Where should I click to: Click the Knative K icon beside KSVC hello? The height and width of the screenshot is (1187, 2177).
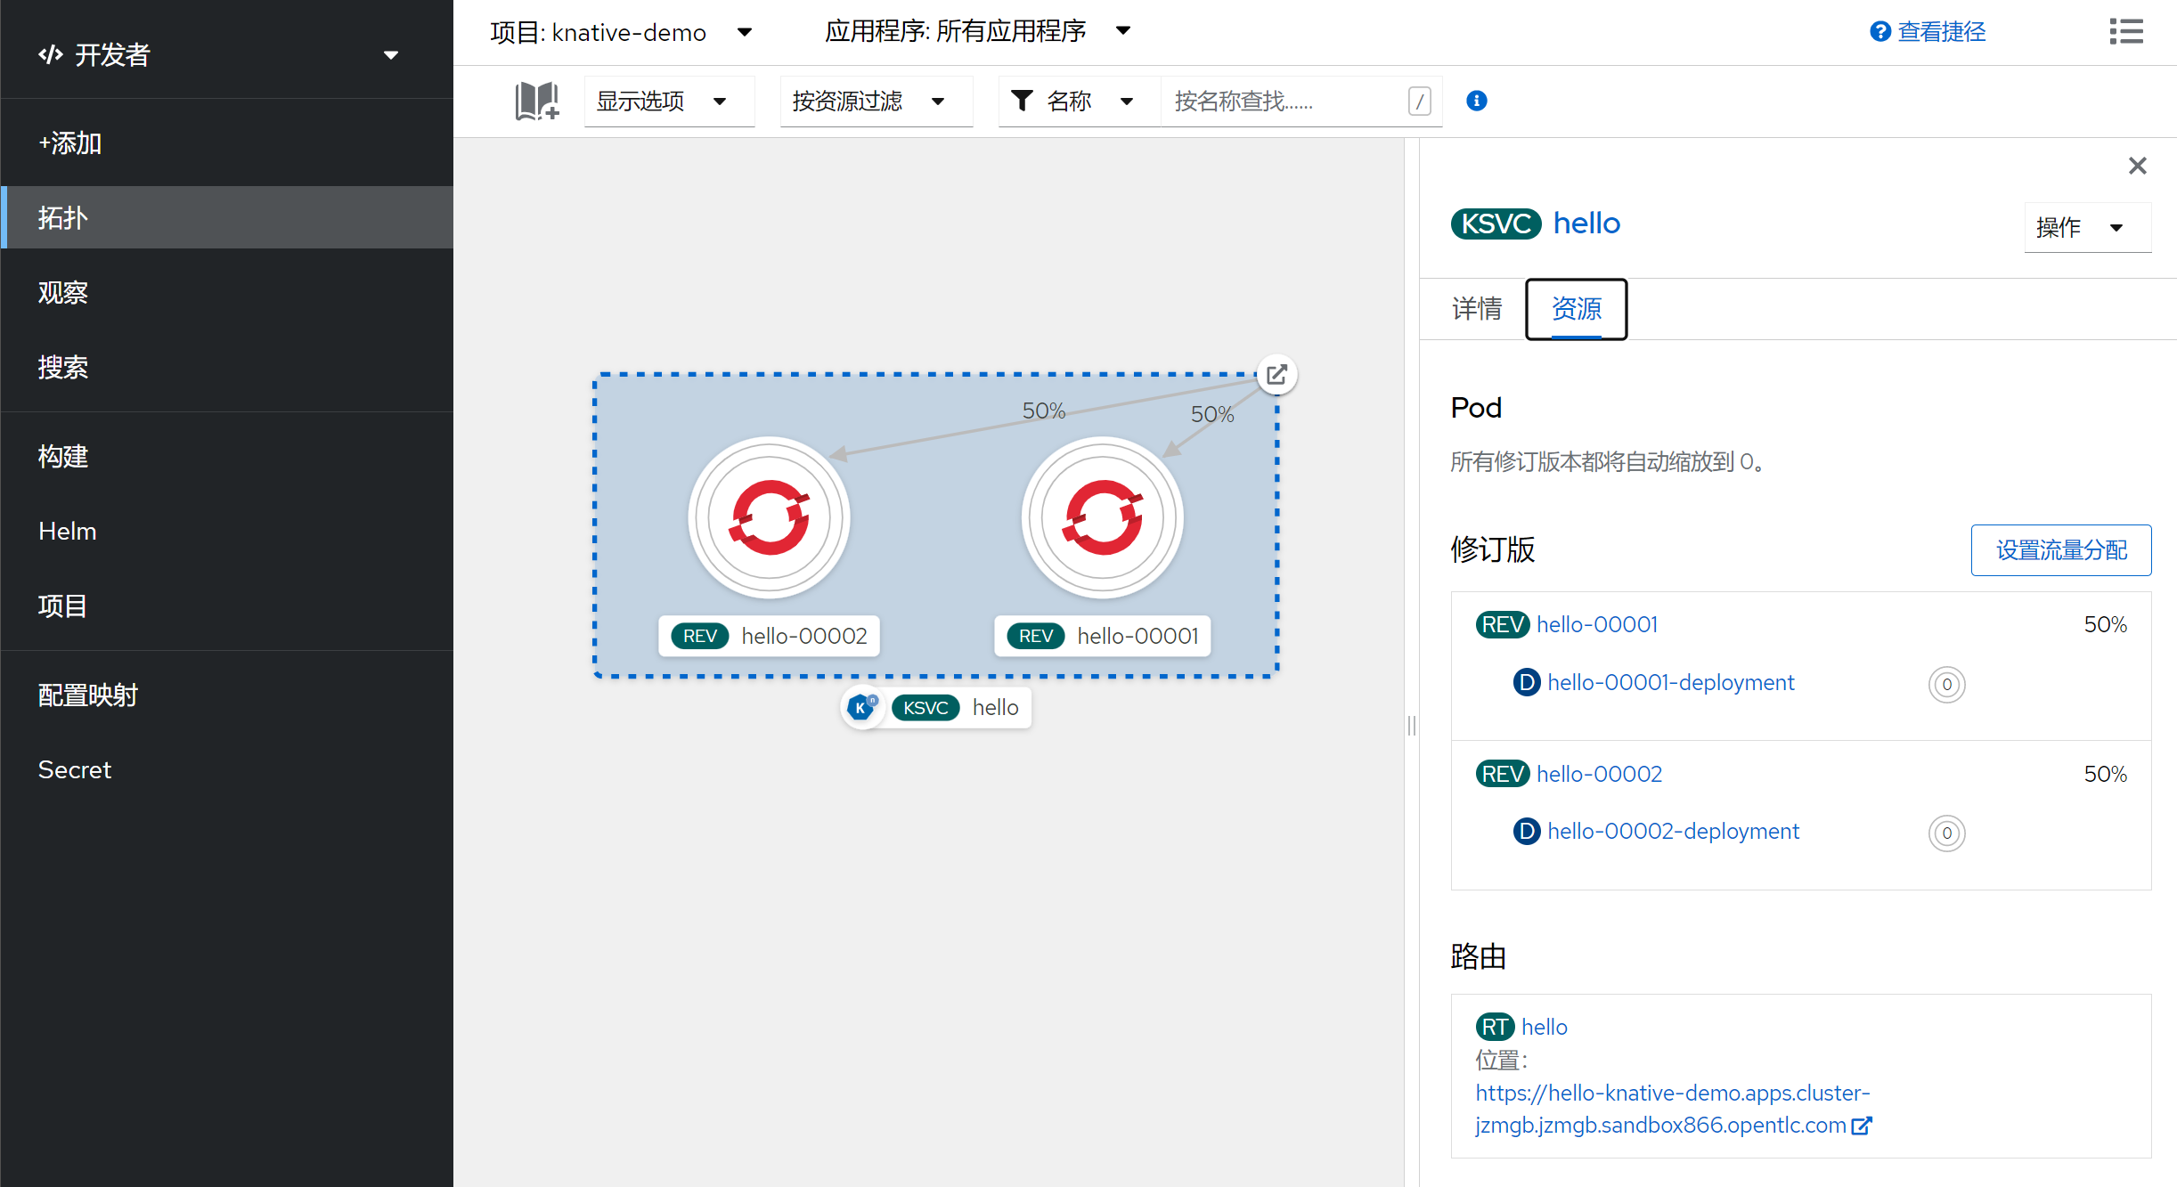[x=862, y=708]
